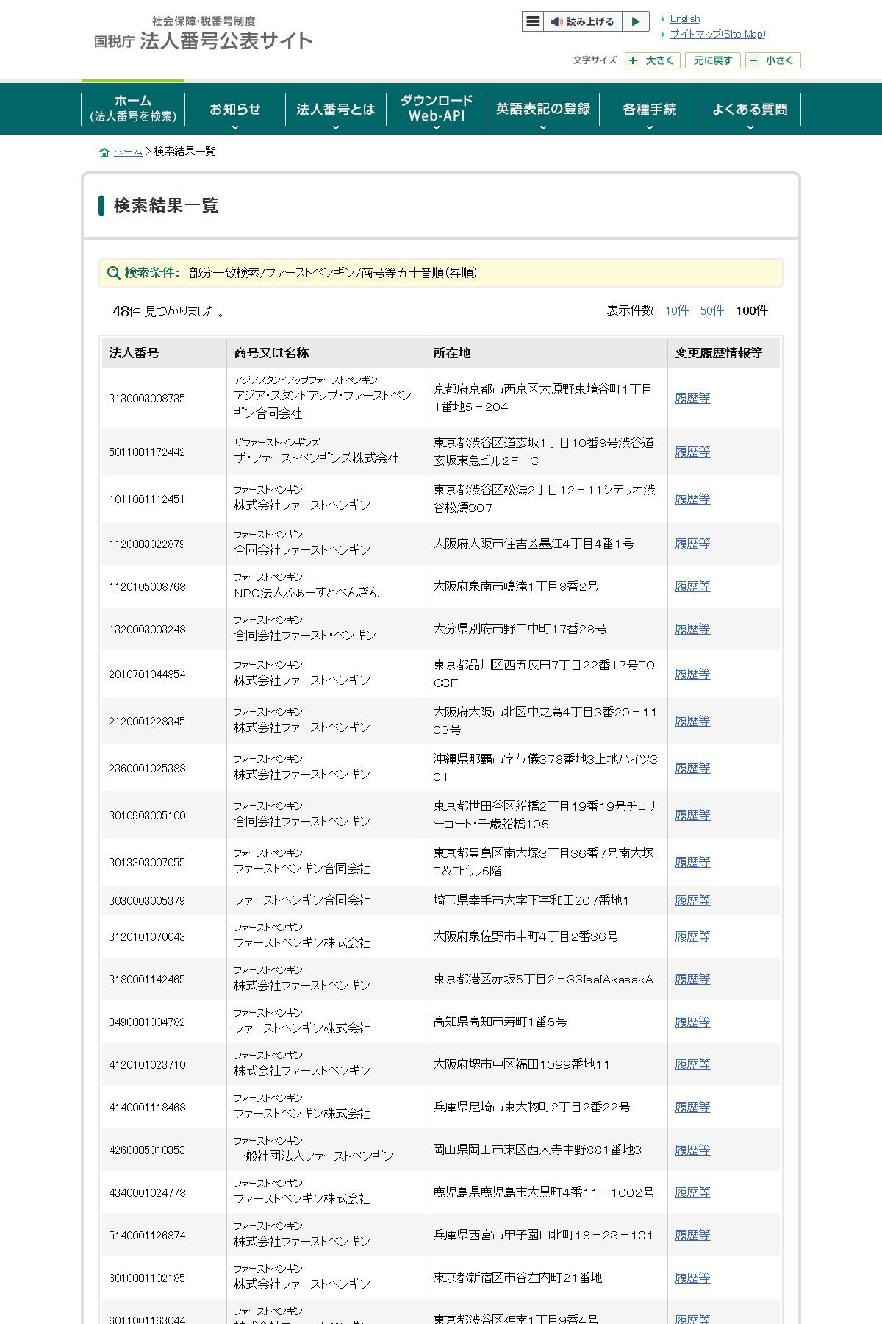Open 履歴等 for 1320003003248
This screenshot has width=882, height=1324.
pos(693,629)
